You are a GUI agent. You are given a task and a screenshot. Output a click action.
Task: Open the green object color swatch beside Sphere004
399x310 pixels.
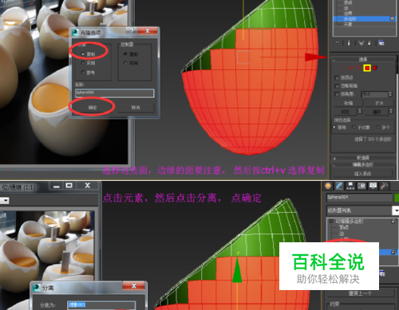(x=397, y=198)
